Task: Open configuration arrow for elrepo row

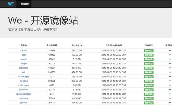Action: click(170, 63)
